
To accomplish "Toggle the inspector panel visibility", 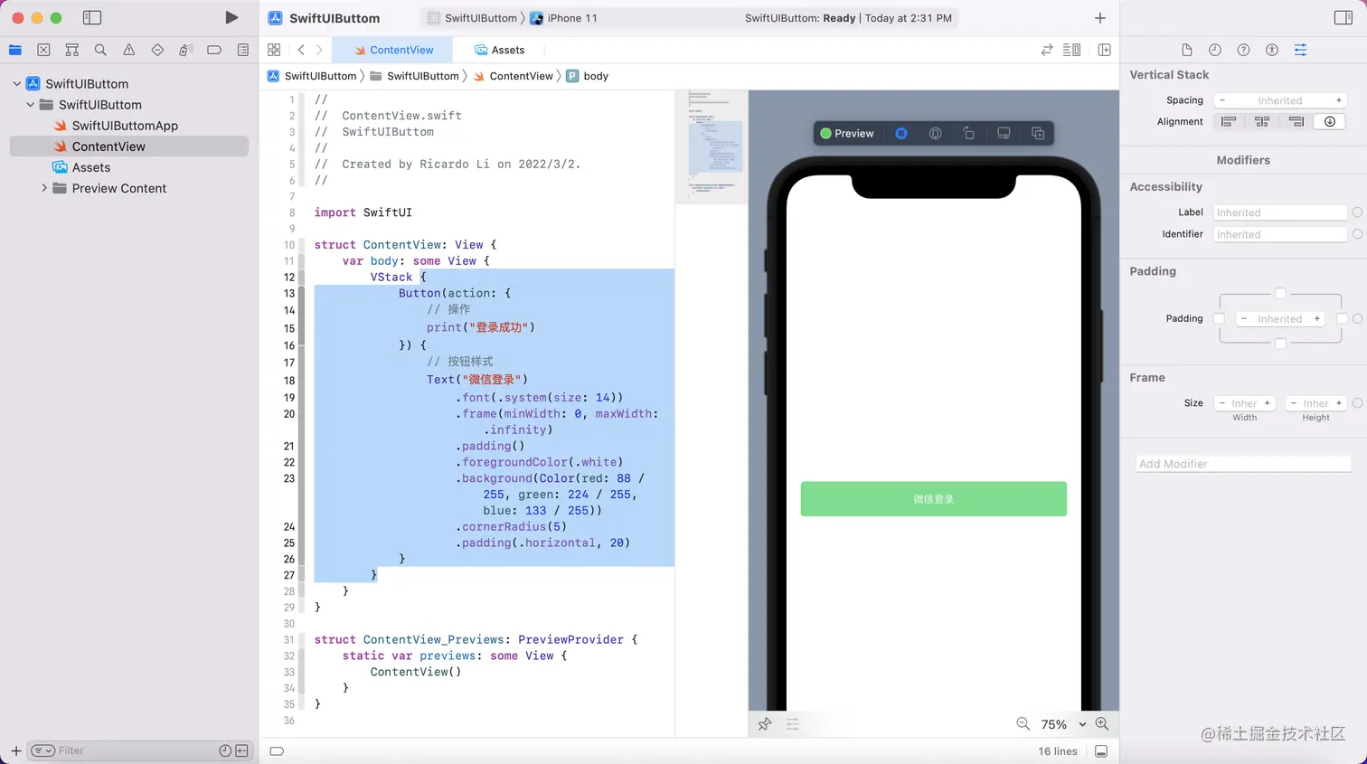I will pyautogui.click(x=1343, y=17).
